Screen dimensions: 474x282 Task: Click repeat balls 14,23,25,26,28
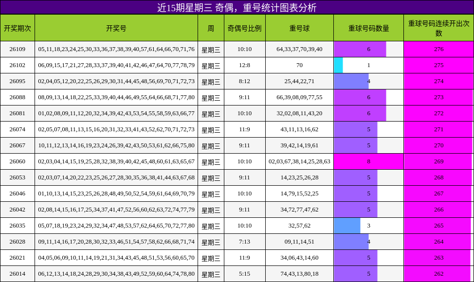pos(300,177)
